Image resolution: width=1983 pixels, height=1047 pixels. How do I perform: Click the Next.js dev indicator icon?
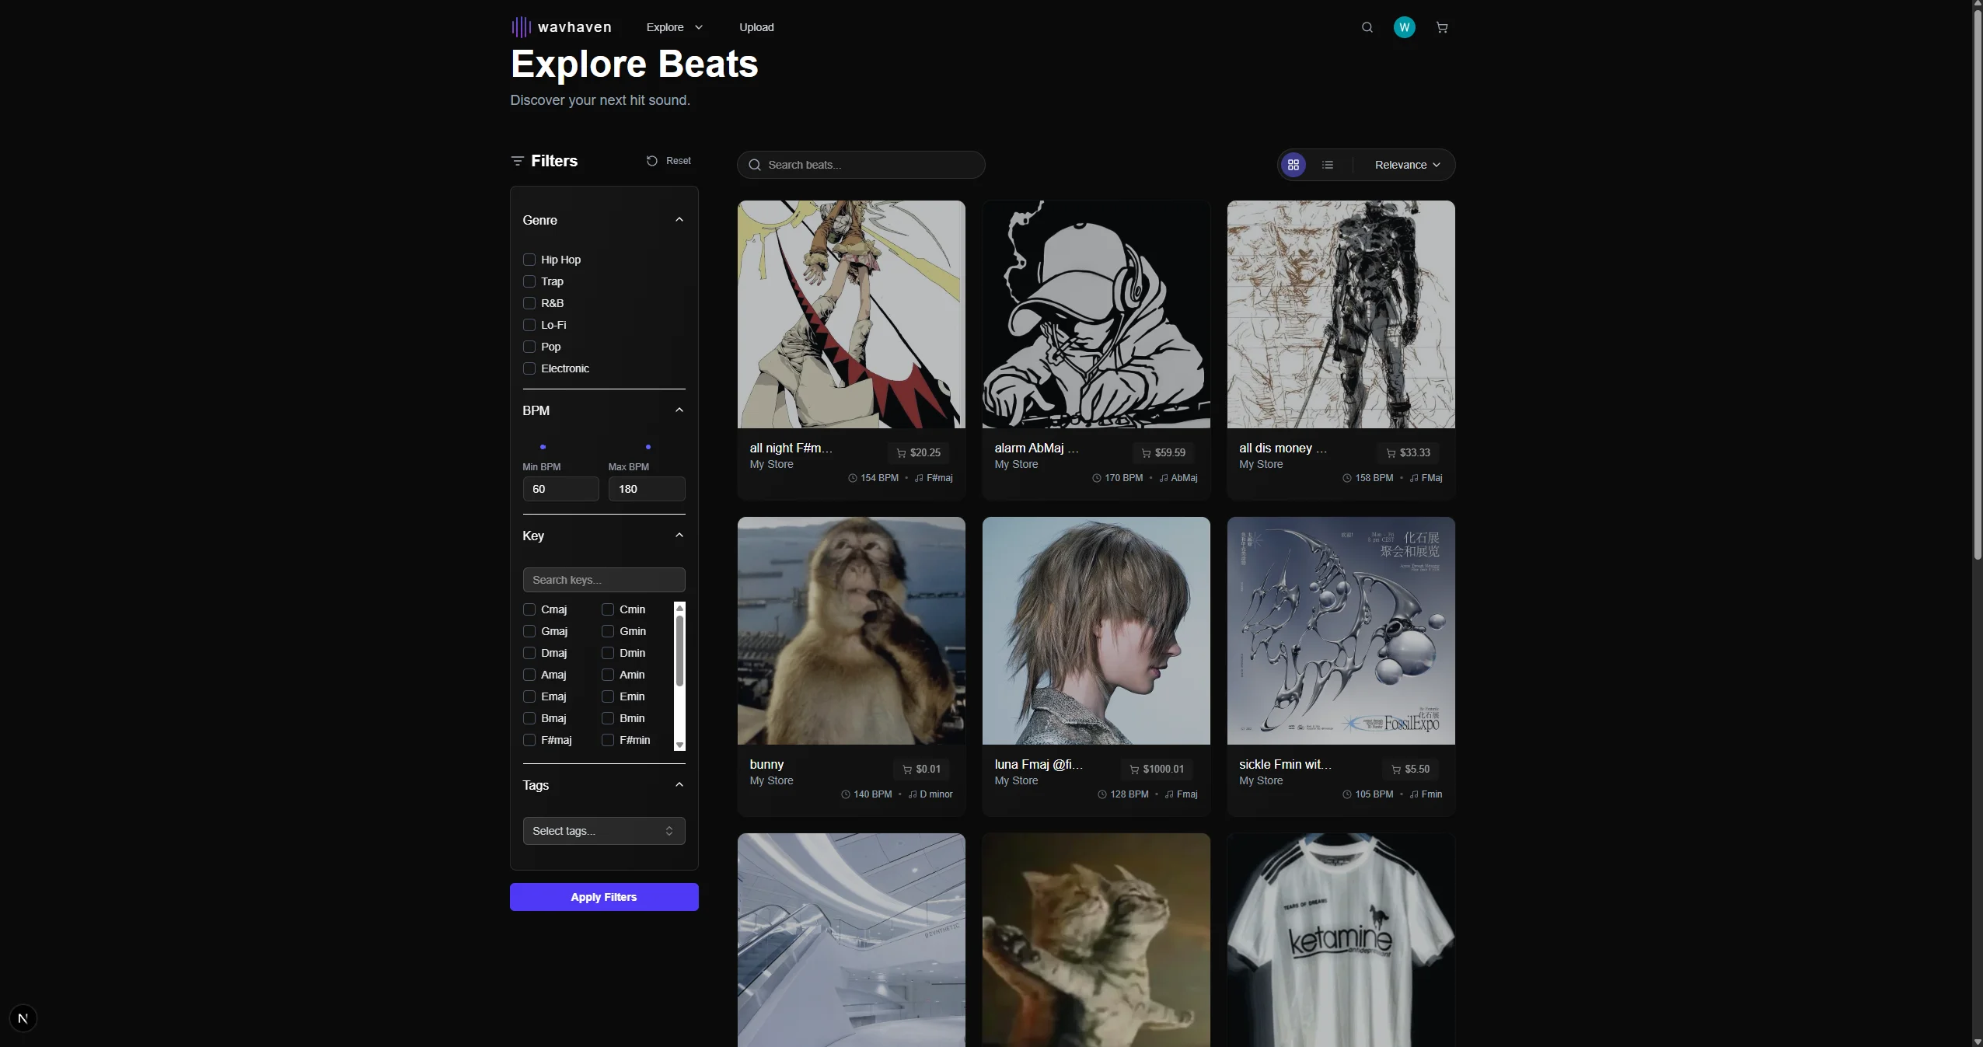pyautogui.click(x=23, y=1018)
